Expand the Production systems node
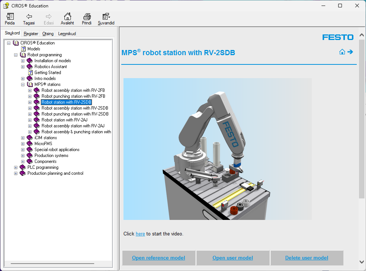 click(23, 155)
